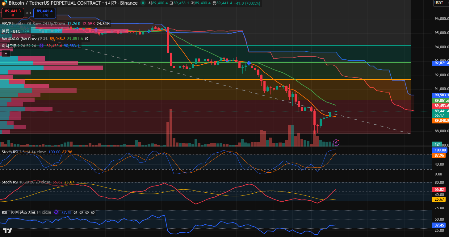Click the first null symbol after RSI 37.45

tap(75, 212)
